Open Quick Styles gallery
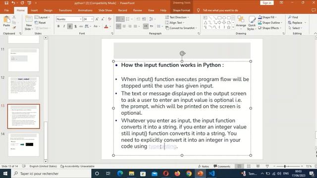This screenshot has width=317, height=178. coord(252,23)
